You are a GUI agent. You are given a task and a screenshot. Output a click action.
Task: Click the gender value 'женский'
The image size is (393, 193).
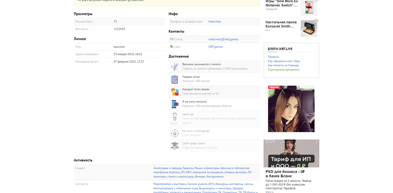click(119, 47)
